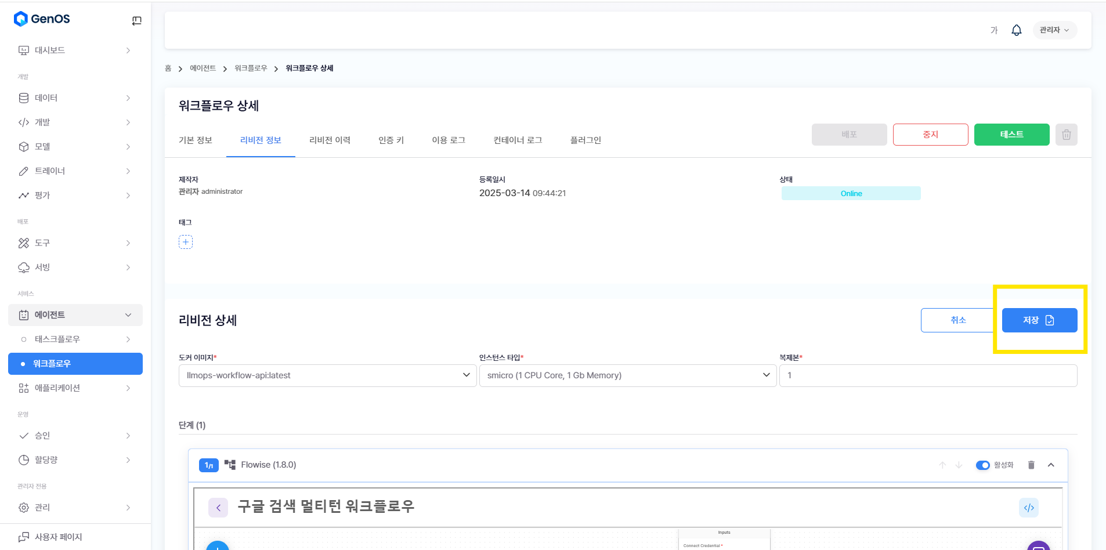Open the 관리자 user menu

tap(1054, 30)
